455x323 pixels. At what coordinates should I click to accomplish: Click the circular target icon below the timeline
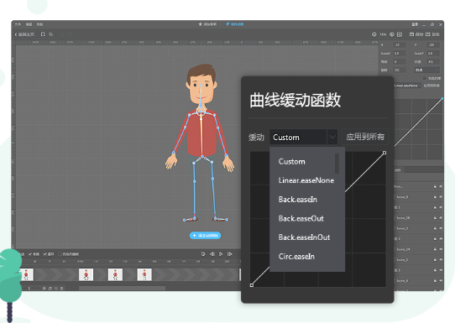click(x=44, y=289)
